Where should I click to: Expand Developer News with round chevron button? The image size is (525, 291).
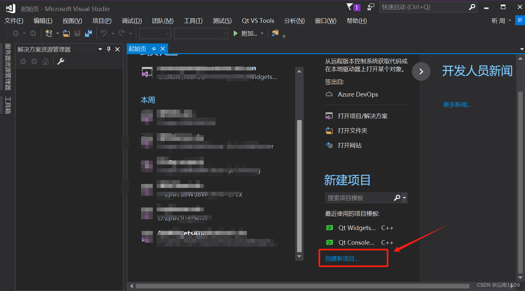pyautogui.click(x=421, y=71)
